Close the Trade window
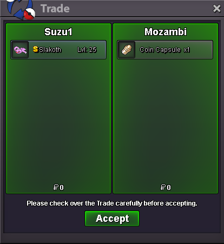This screenshot has width=224, height=244. click(x=216, y=9)
